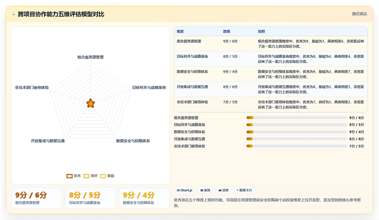The width and height of the screenshot is (379, 220).
Task: Click the radar data polygon at chart center
Action: point(91,104)
